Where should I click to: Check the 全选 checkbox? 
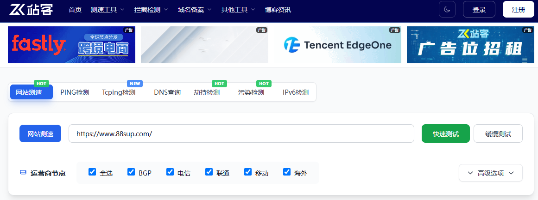92,172
